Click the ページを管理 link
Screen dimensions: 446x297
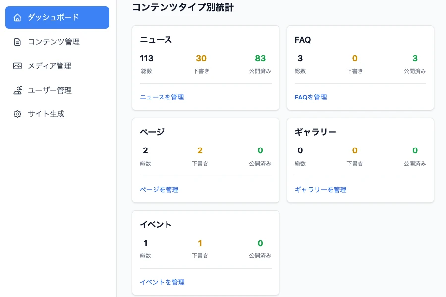[x=159, y=190]
